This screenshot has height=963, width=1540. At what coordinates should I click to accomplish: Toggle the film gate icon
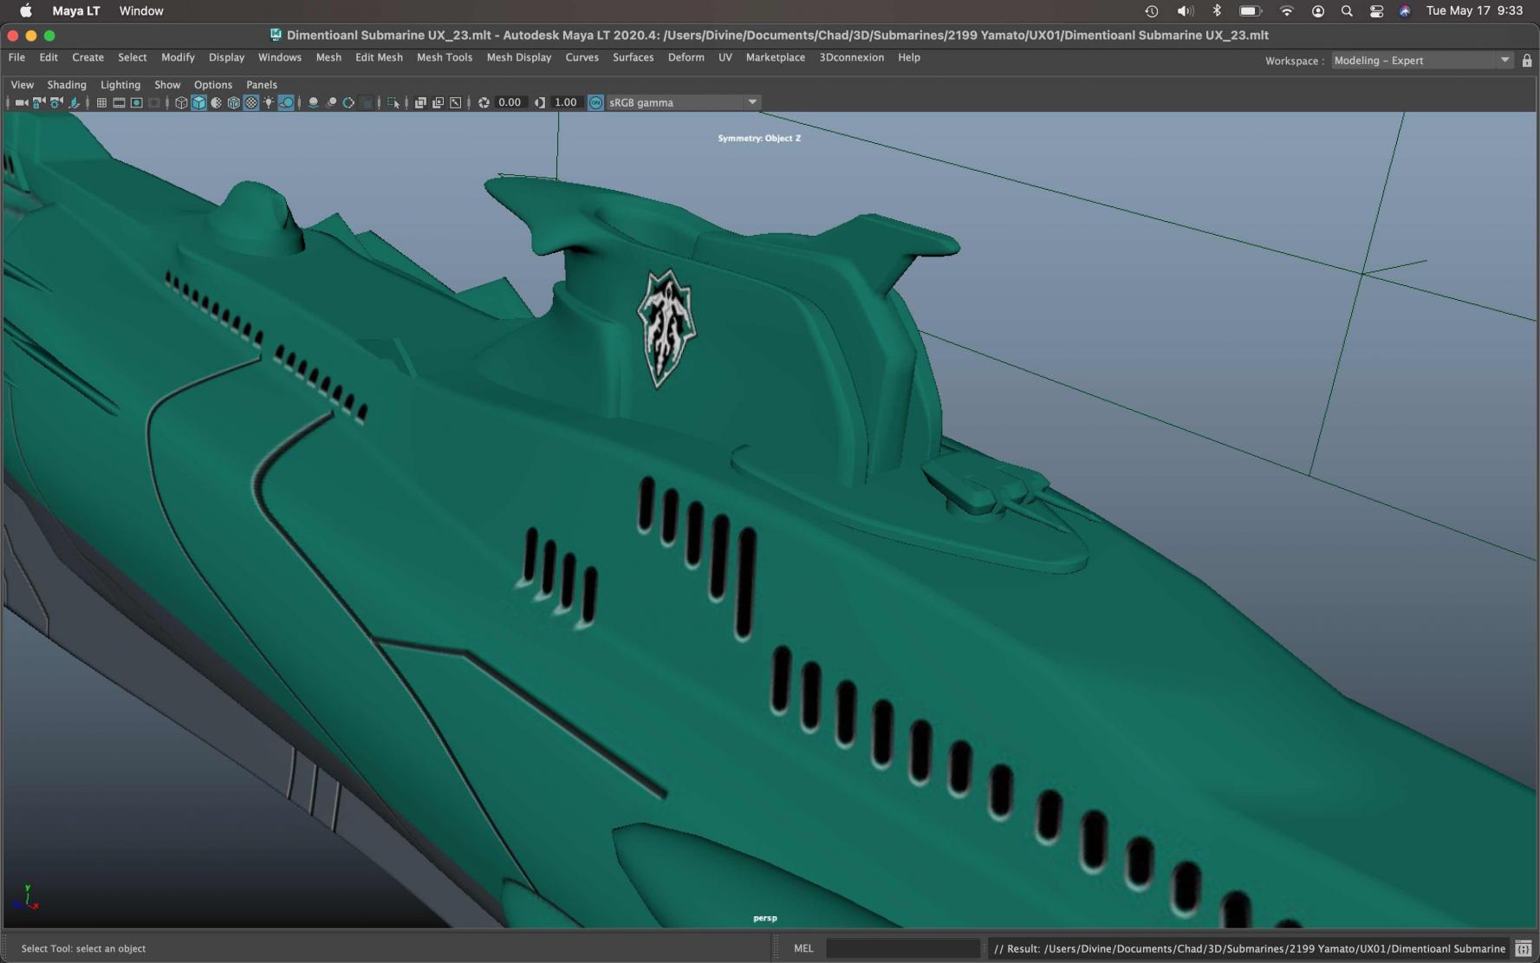click(119, 102)
